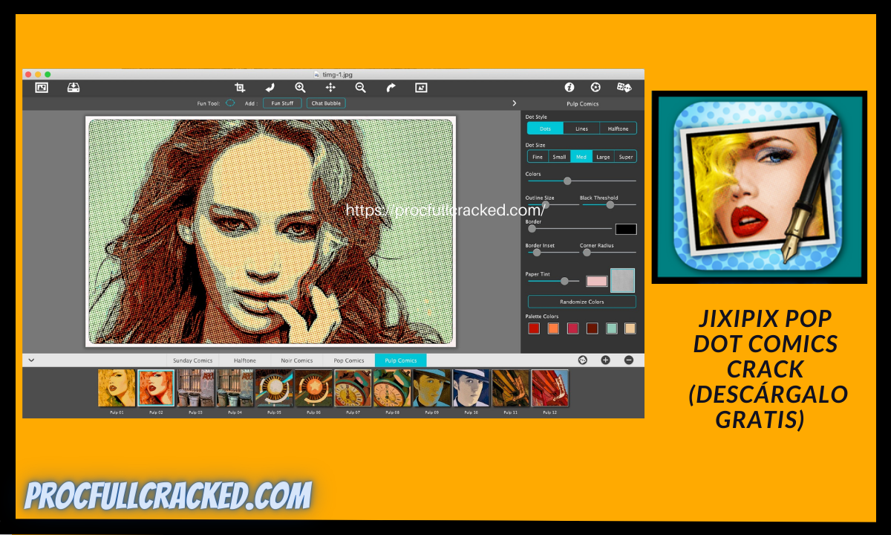Open the info icon

point(569,88)
